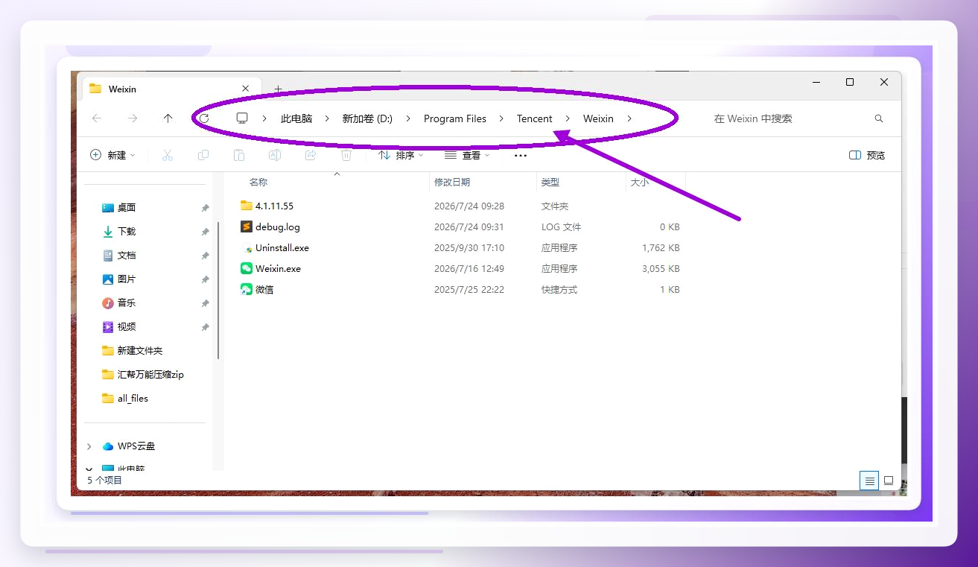
Task: Expand chevron after Tencent breadcrumb
Action: point(568,118)
